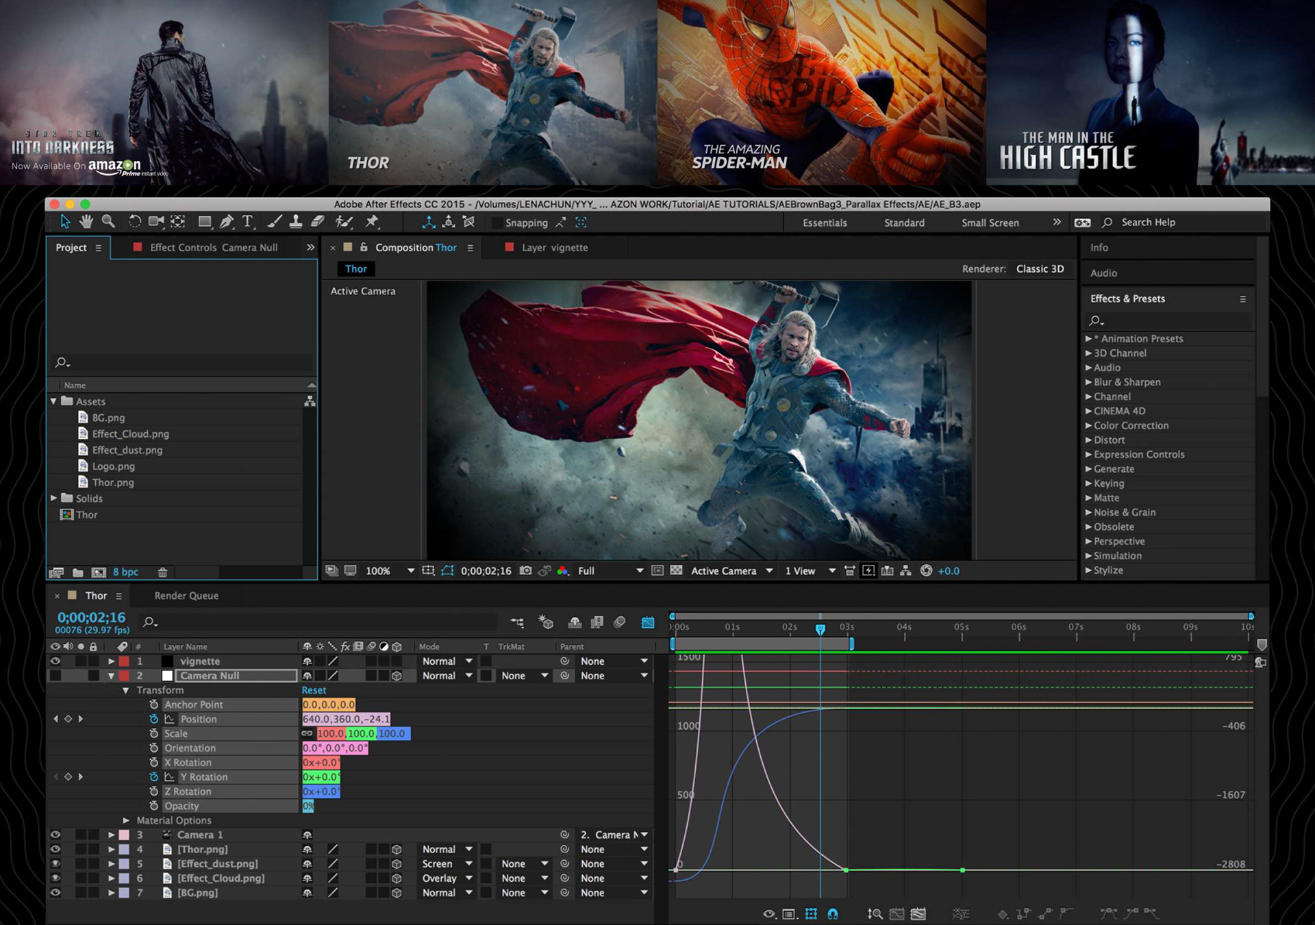Select the Hand tool
1315x925 pixels.
(86, 222)
